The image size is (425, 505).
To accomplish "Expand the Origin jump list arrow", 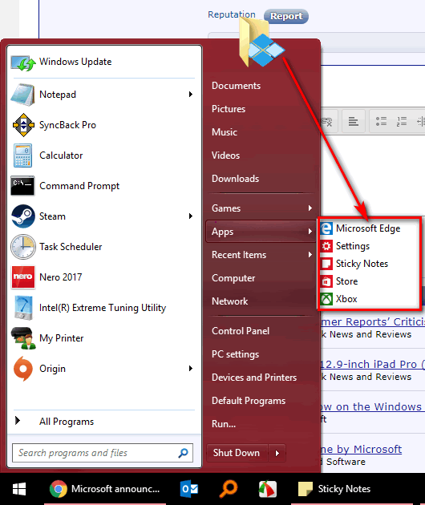I will 191,368.
